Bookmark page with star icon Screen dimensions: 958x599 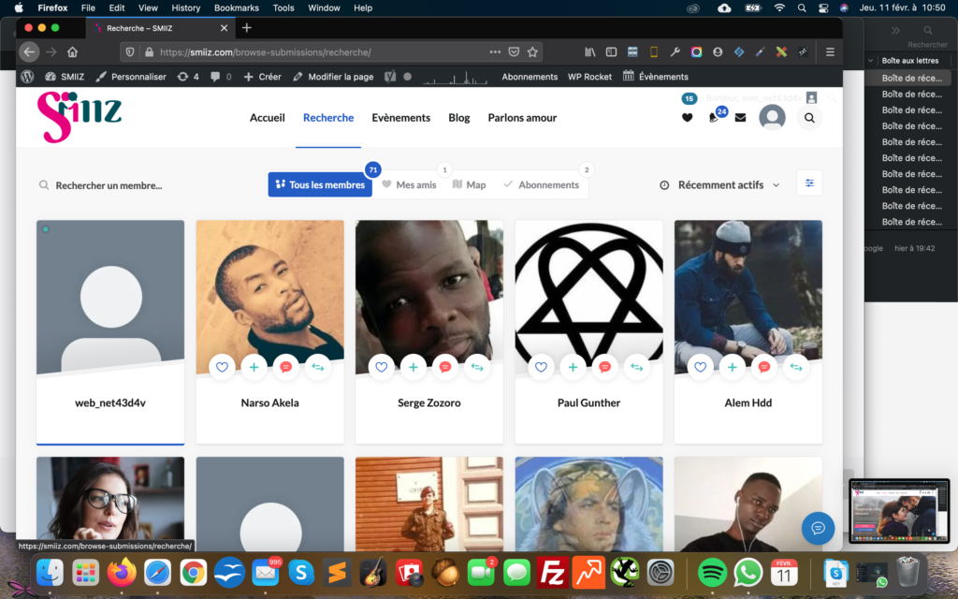[532, 52]
